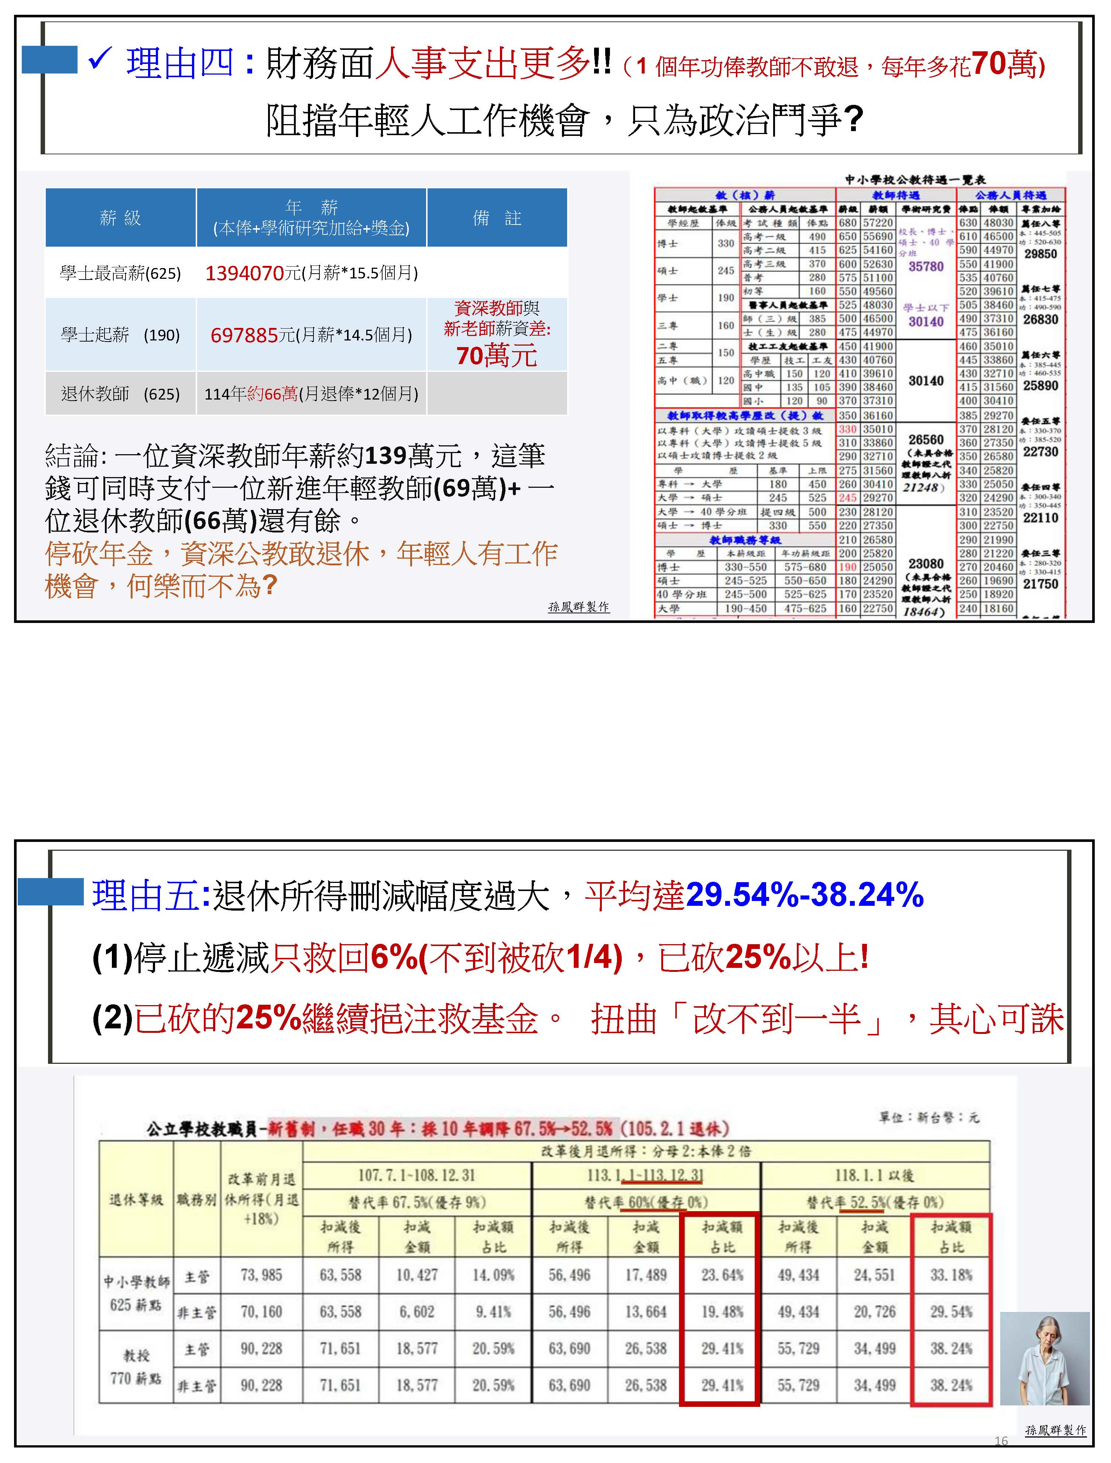Click the 33.18% value in red-boxed column
The height and width of the screenshot is (1463, 1111).
[x=951, y=1275]
